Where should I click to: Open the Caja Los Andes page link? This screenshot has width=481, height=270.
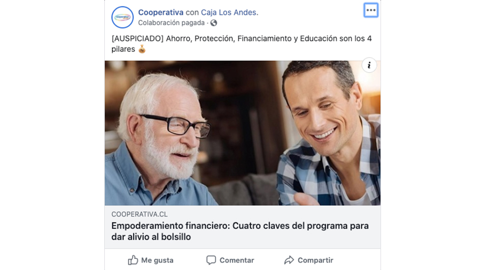click(229, 12)
